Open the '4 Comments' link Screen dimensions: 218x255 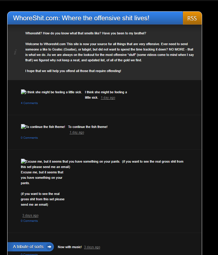click(x=29, y=103)
